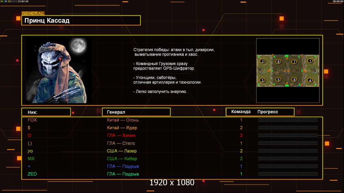
Task: Click the general's portrait image
Action: pyautogui.click(x=59, y=70)
